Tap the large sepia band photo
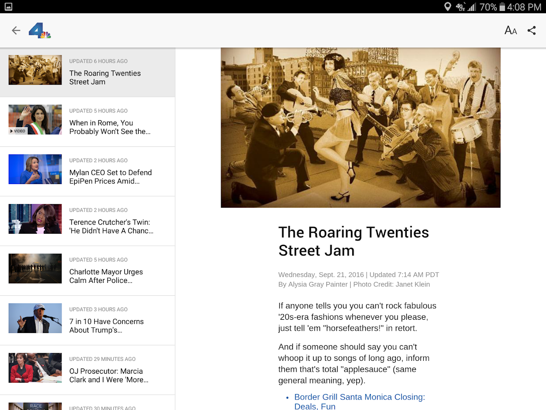Viewport: 546px width, 410px height. pos(360,128)
